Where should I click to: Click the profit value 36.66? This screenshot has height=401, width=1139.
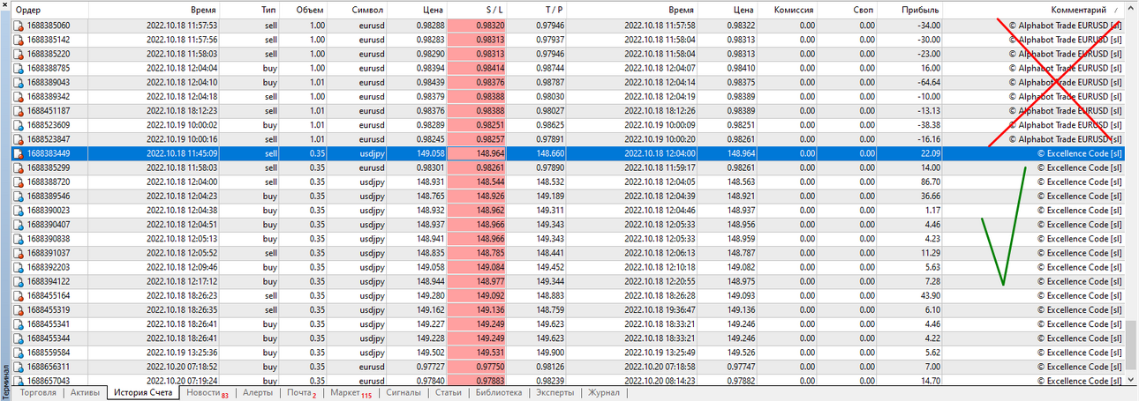pyautogui.click(x=929, y=196)
